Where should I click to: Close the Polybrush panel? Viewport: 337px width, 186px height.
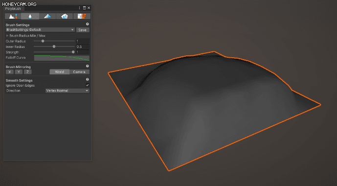[89, 8]
